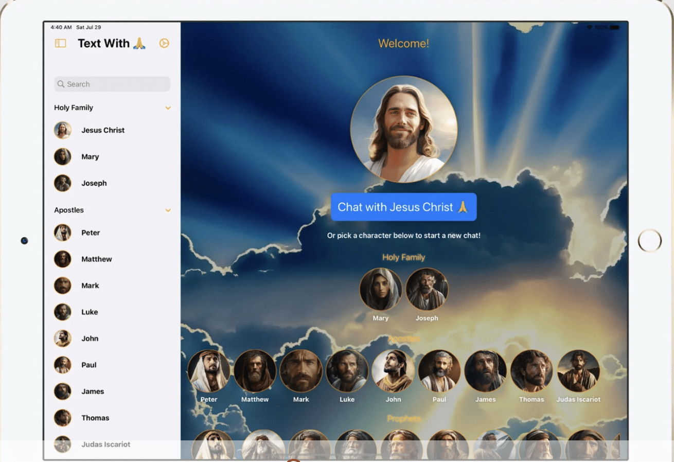This screenshot has height=462, width=674.
Task: Click Paul's portrait in the Apostles row
Action: tap(439, 369)
